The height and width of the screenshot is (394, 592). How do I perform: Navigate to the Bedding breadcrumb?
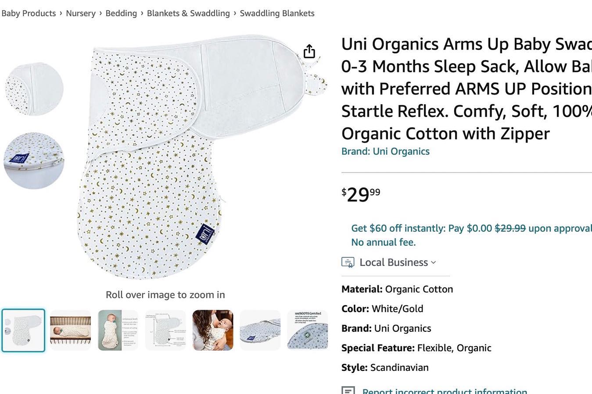coord(121,13)
